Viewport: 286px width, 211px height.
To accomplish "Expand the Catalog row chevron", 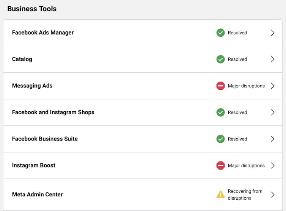I will [x=272, y=59].
